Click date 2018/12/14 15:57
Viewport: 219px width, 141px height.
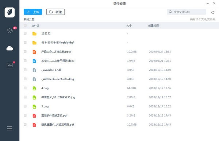[160, 97]
